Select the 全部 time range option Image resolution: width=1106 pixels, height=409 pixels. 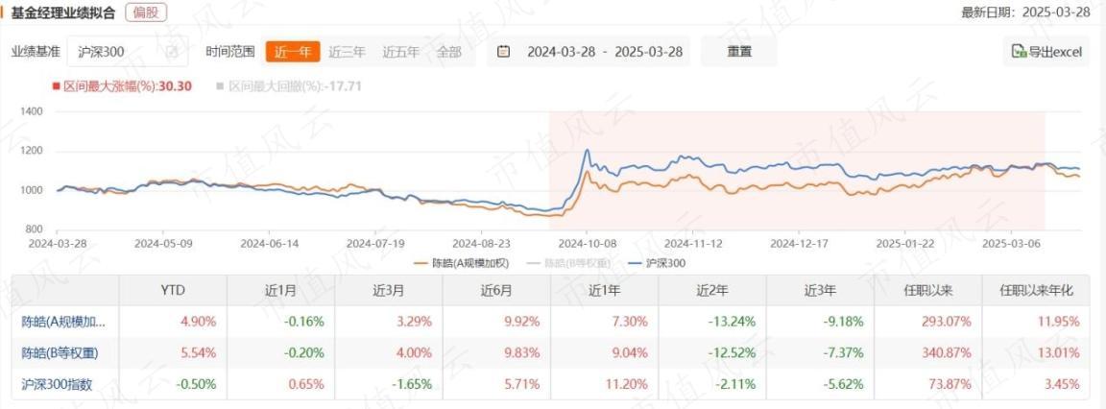(x=449, y=52)
